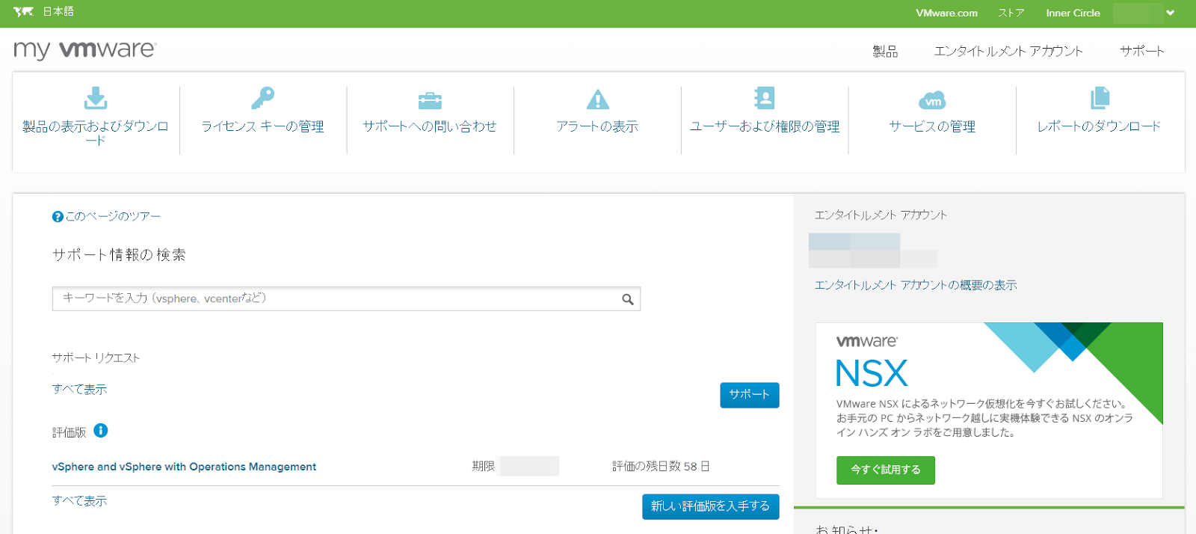Open 製品の表示およびダウンロード link

(x=96, y=132)
